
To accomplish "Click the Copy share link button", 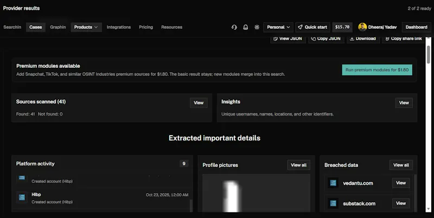I will click(x=404, y=39).
